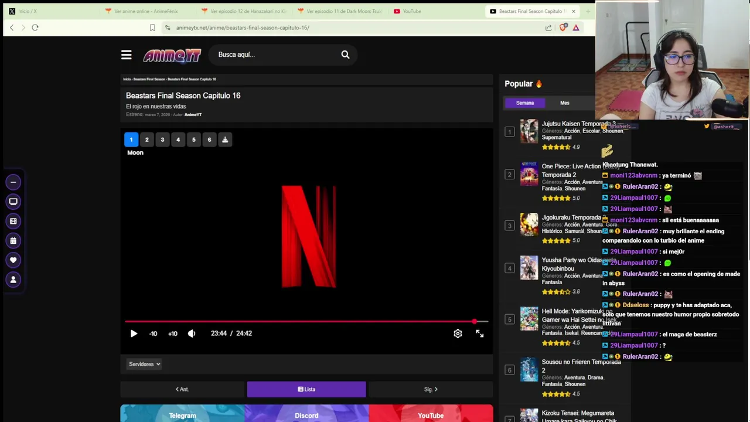Open One Piece Live Action thumbnail
The image size is (750, 422).
coord(529,174)
